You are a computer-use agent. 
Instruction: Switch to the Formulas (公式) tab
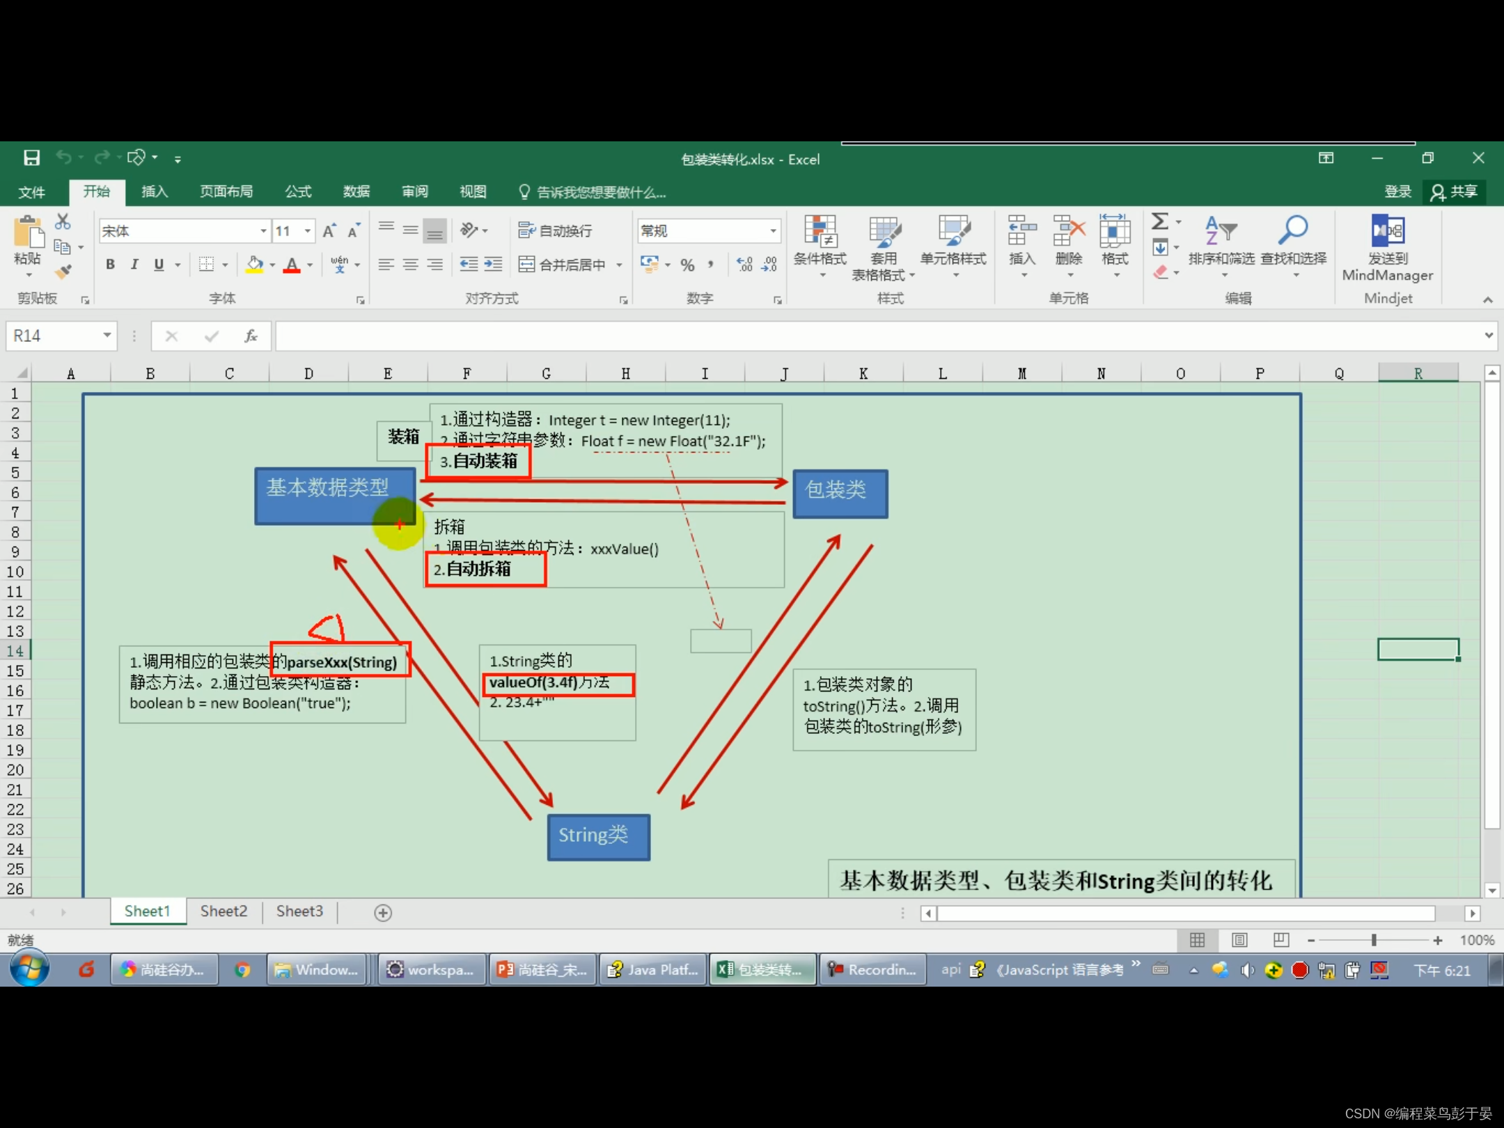[x=298, y=191]
